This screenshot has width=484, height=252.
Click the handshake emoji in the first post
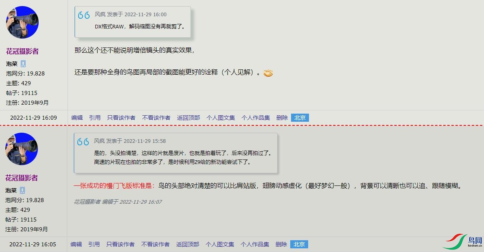(x=268, y=73)
